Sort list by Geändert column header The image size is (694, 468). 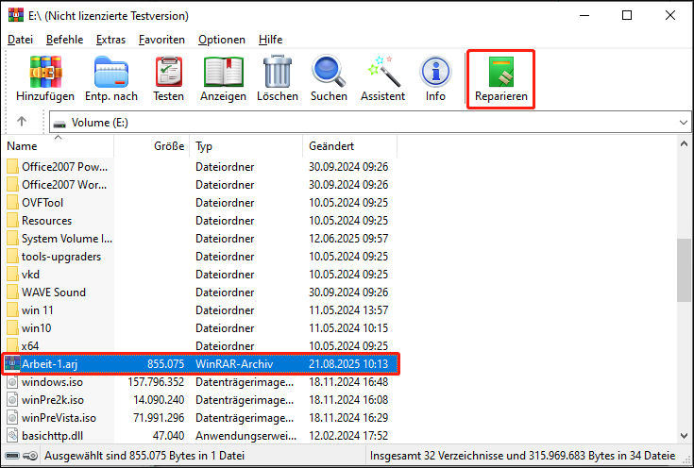[350, 146]
